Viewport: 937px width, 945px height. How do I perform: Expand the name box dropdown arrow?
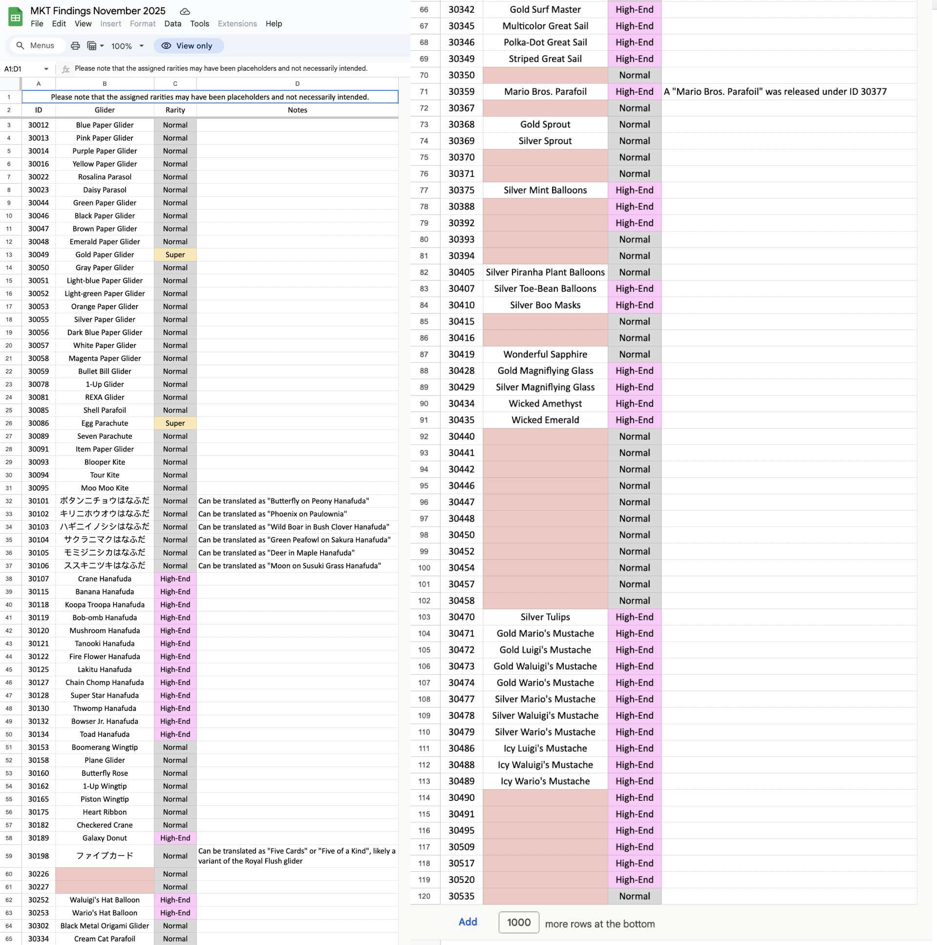46,69
